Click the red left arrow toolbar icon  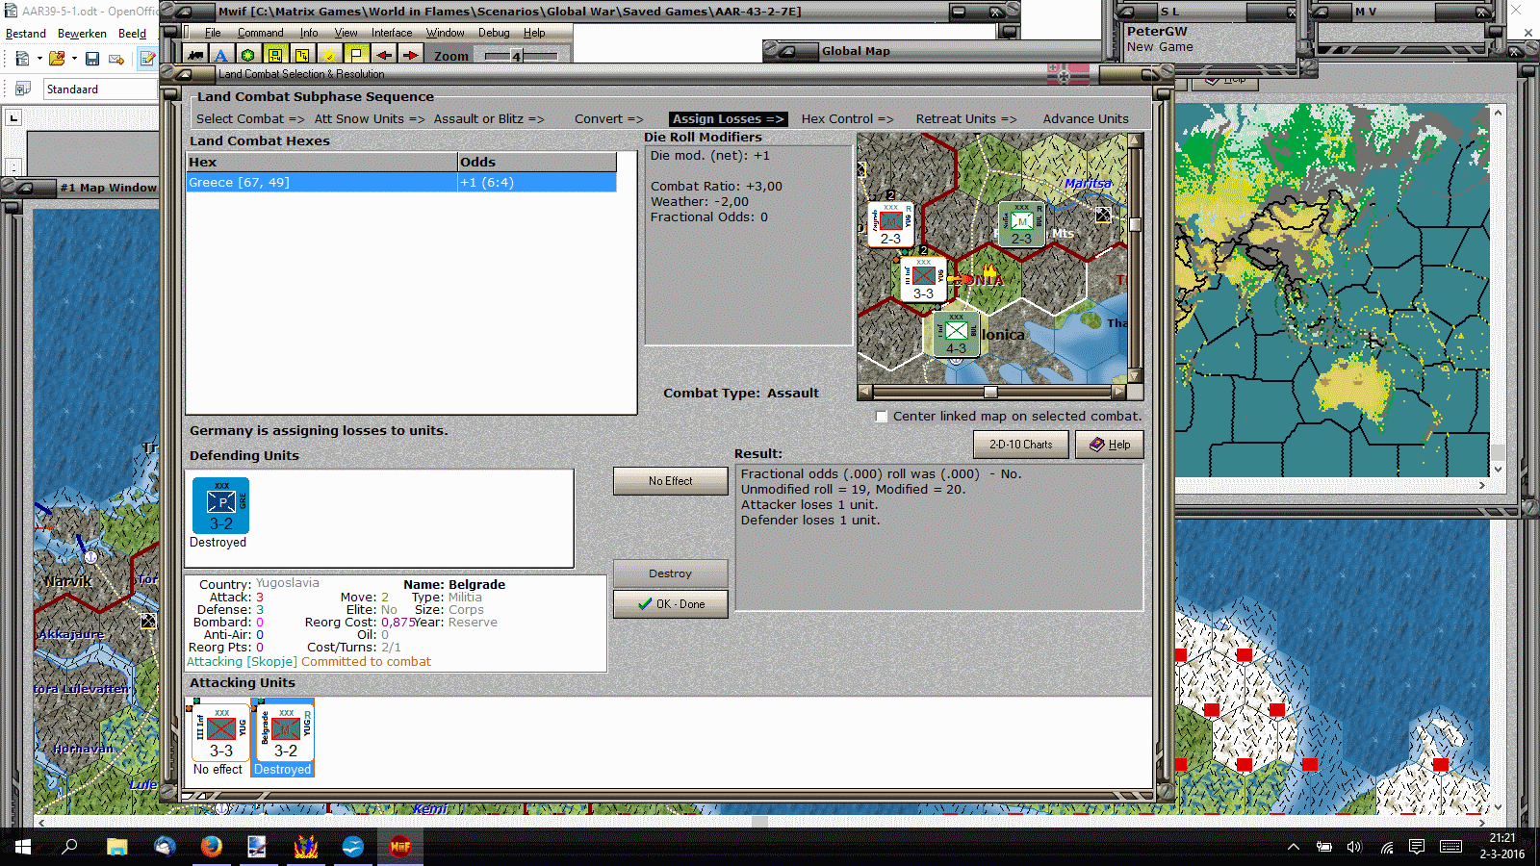coord(384,55)
